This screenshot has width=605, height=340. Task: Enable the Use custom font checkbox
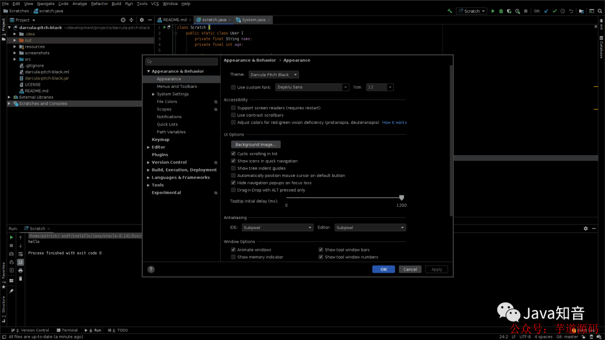coord(233,87)
